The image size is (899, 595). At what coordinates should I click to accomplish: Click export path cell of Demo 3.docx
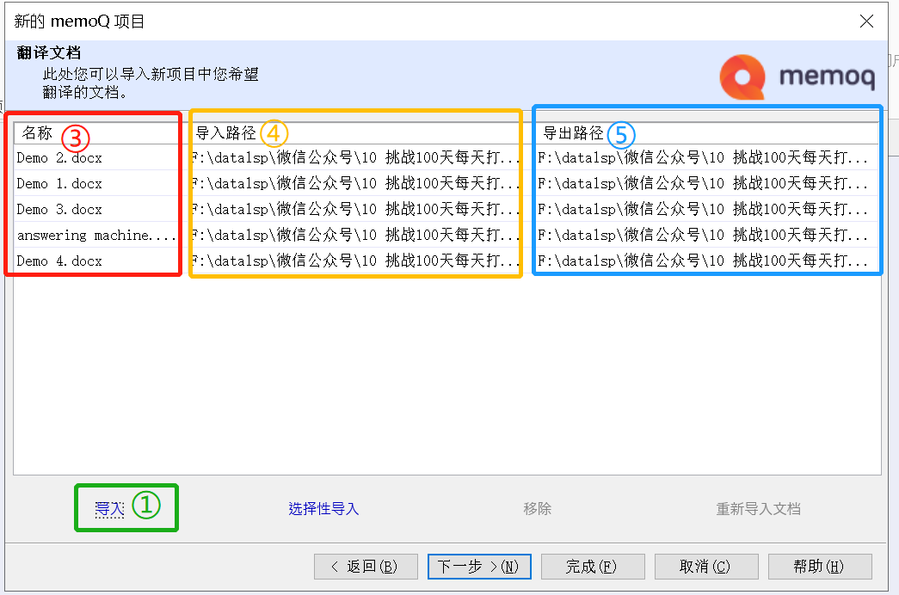(x=707, y=209)
